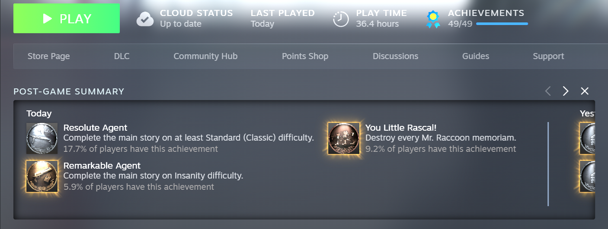Click the lower partially visible Yesterday achievement icon

click(x=587, y=176)
